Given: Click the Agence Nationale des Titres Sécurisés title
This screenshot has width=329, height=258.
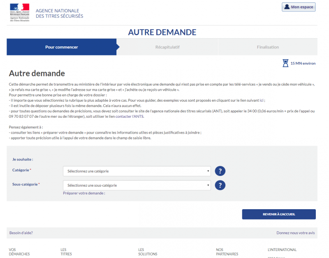Looking at the screenshot, I should coord(59,14).
